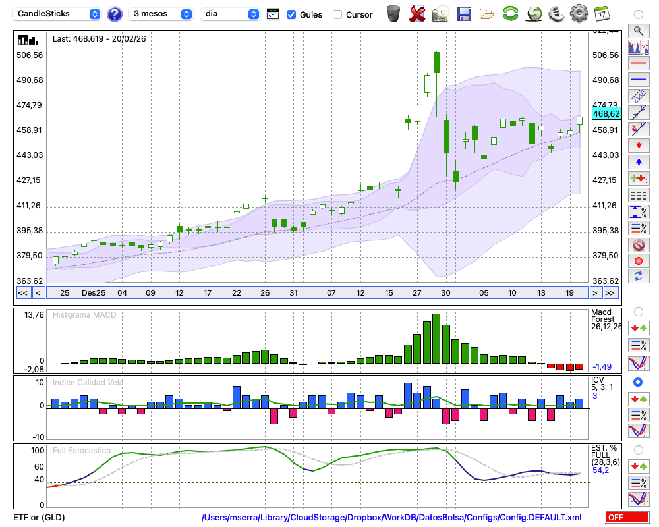Click the magnifying glass zoom tool

point(638,30)
